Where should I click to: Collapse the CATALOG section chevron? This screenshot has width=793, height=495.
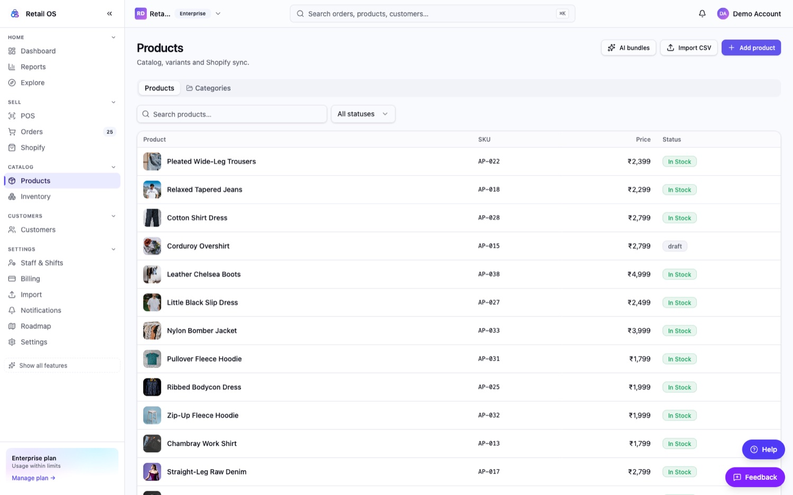pyautogui.click(x=113, y=167)
